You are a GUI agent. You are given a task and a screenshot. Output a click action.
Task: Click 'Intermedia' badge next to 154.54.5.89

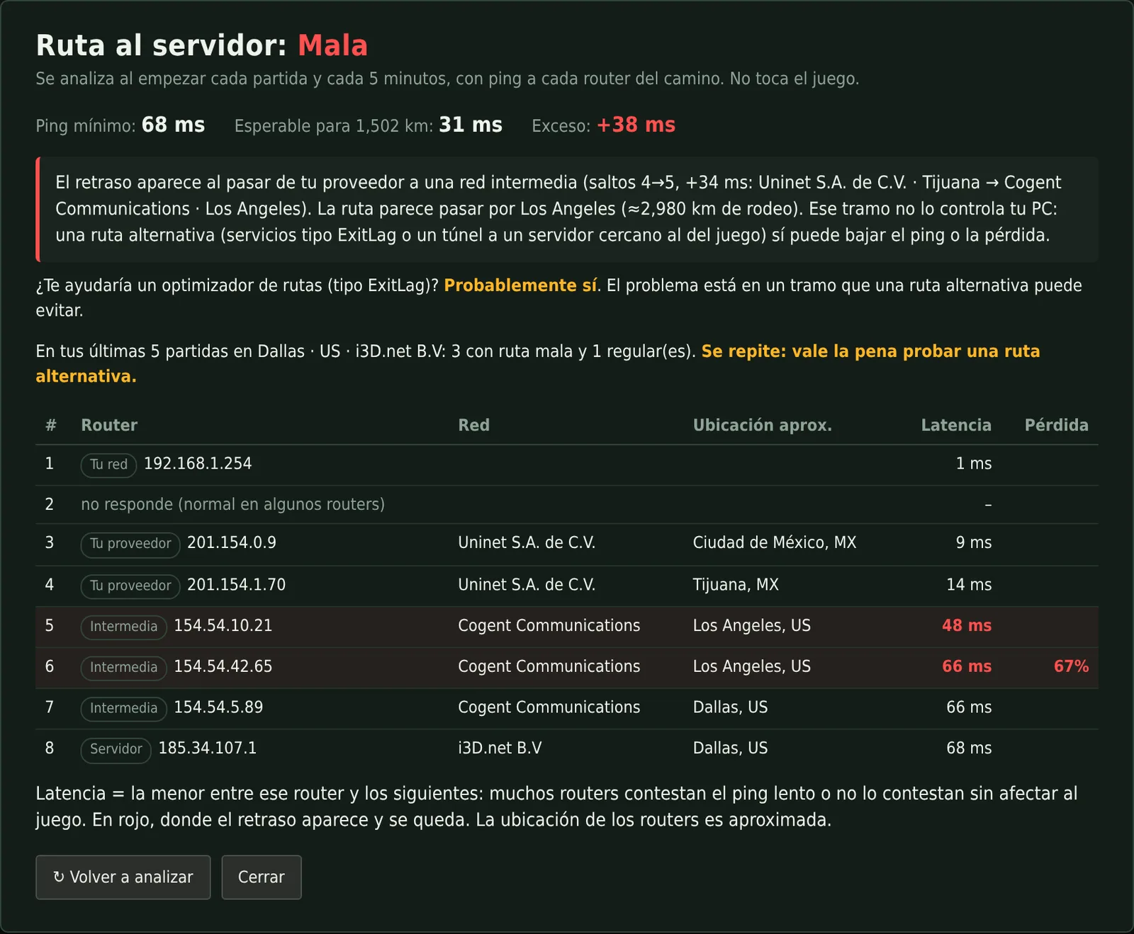(124, 708)
